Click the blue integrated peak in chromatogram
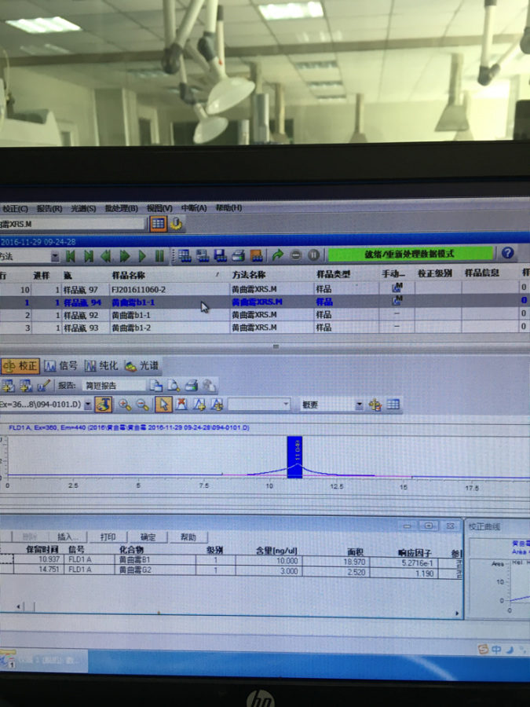Viewport: 530px width, 707px height. [294, 456]
